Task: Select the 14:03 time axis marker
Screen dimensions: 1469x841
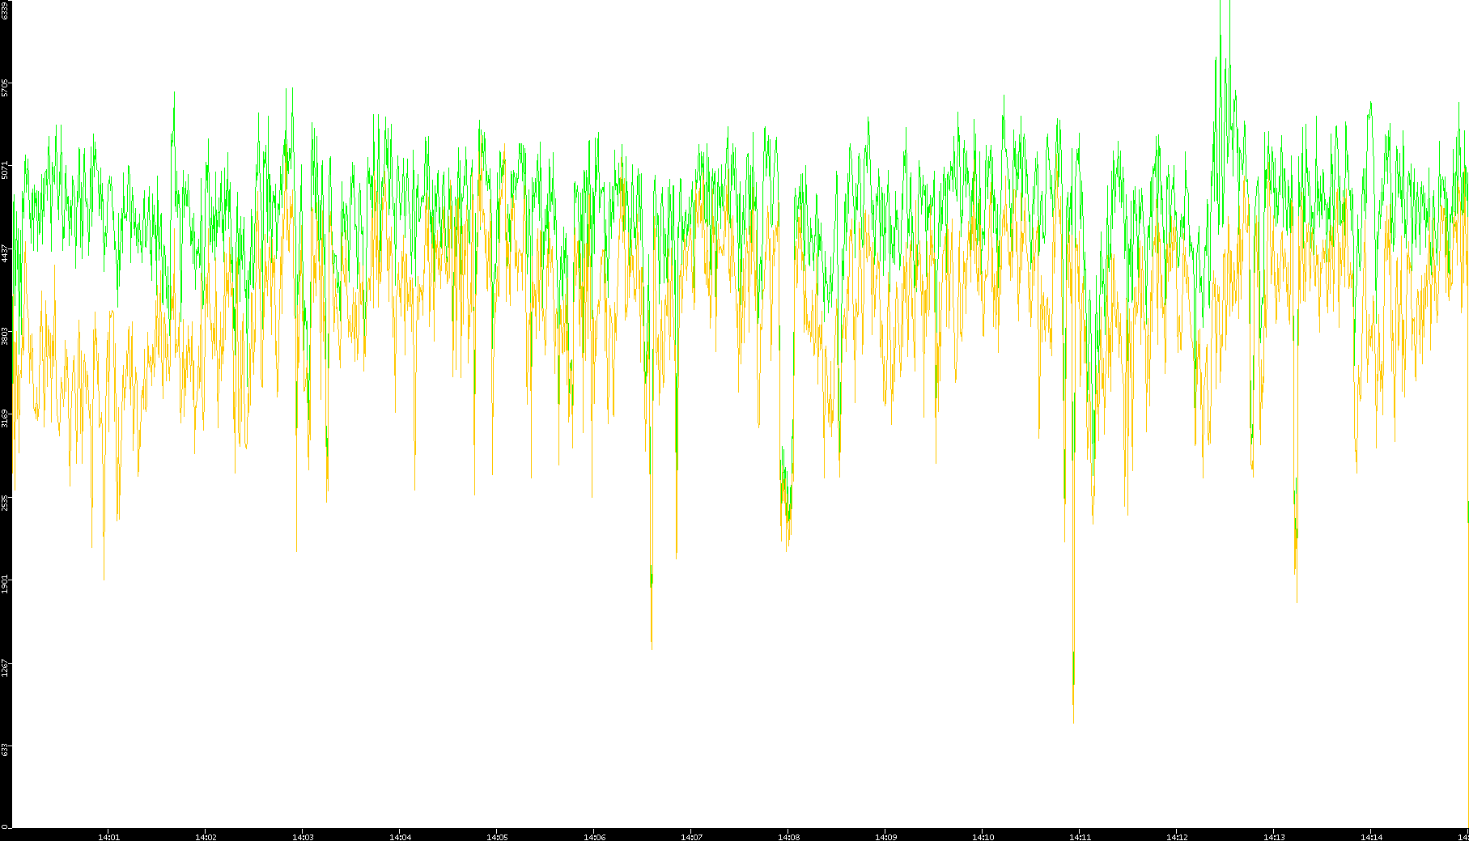Action: click(303, 837)
